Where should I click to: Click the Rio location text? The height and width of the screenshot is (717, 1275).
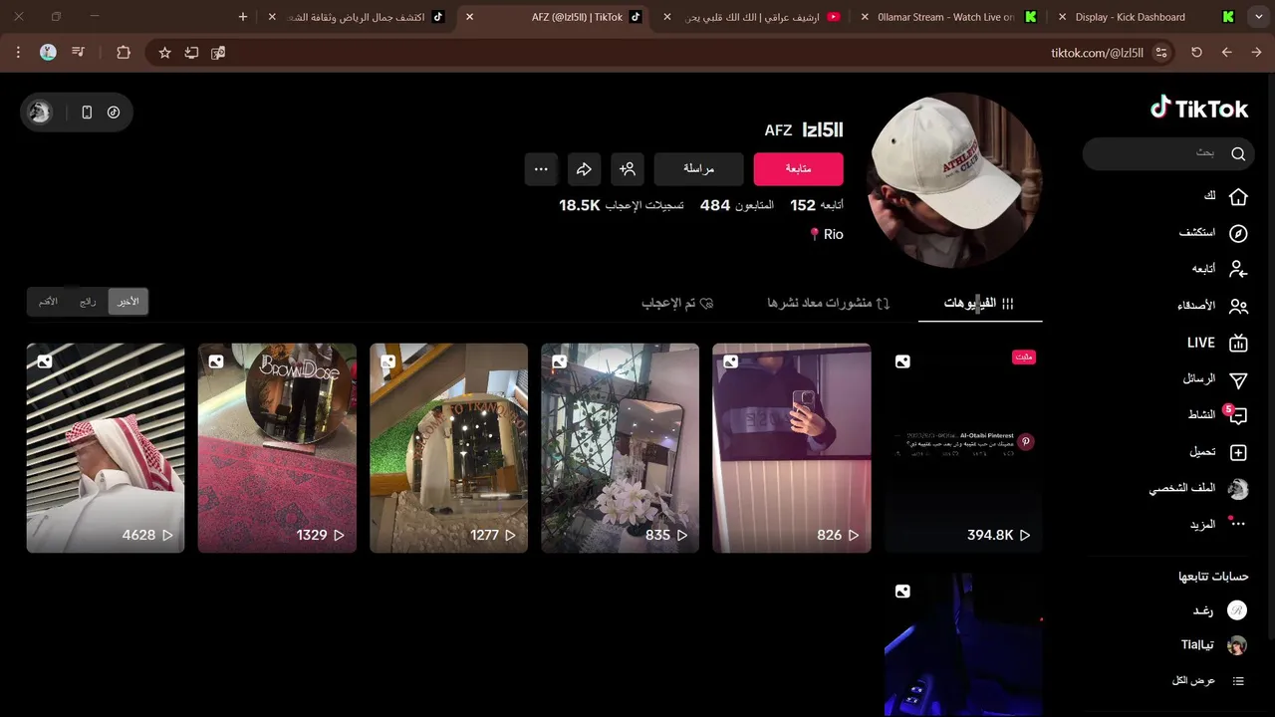pos(833,235)
